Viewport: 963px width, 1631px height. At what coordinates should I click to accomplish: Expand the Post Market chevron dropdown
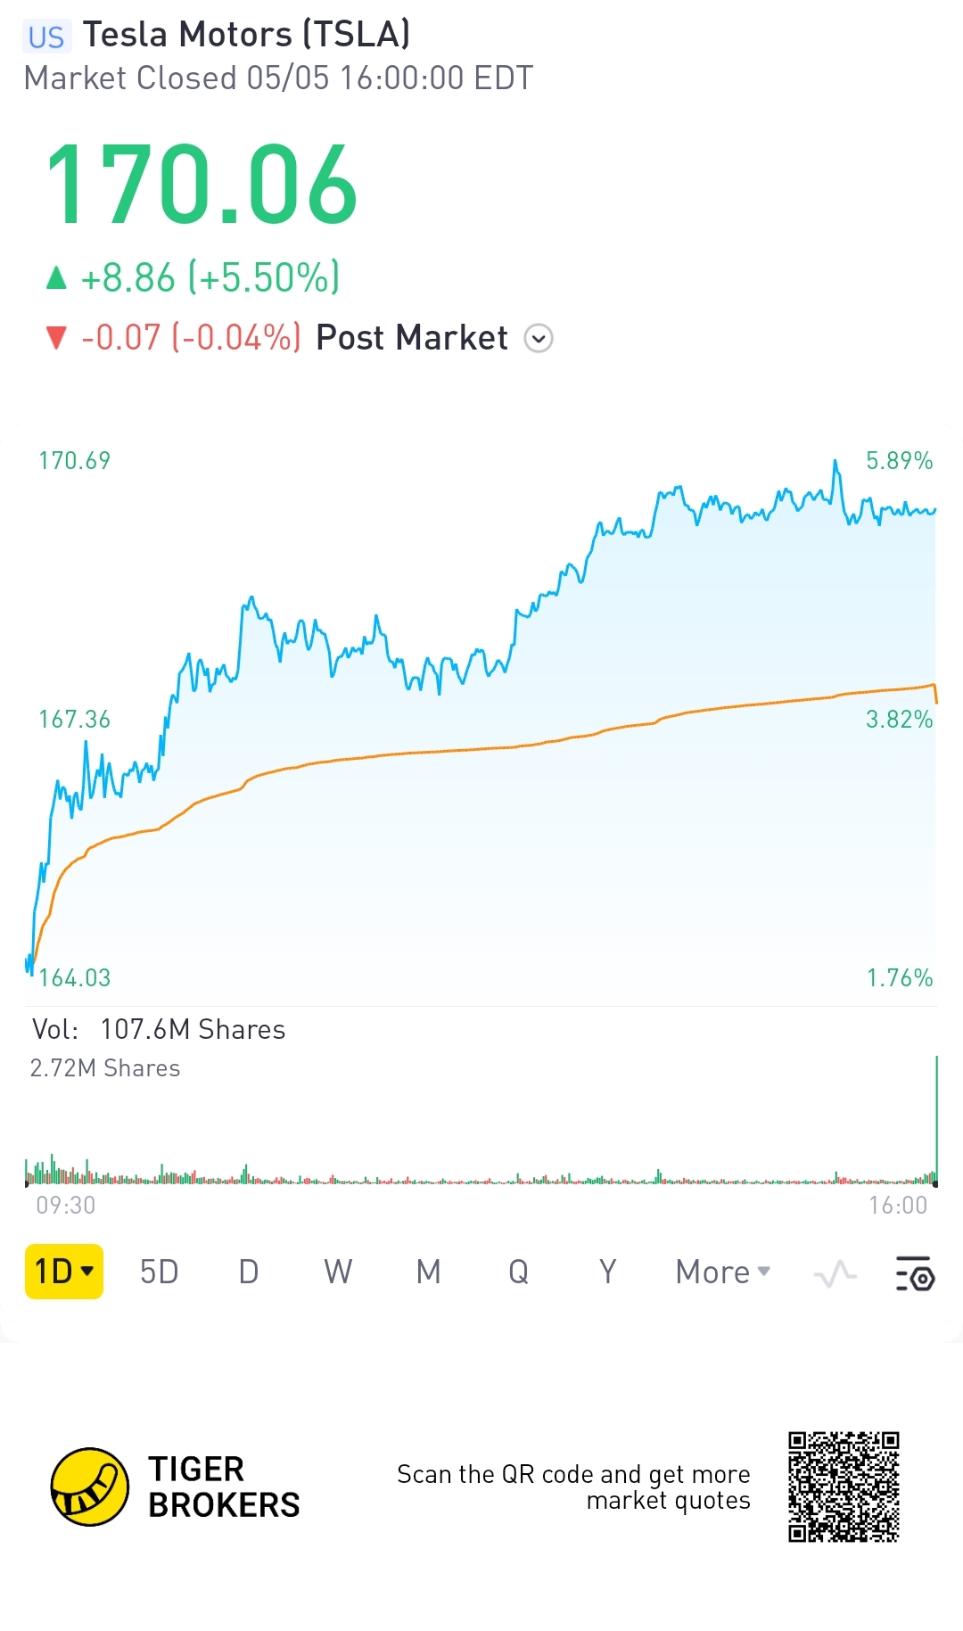539,339
